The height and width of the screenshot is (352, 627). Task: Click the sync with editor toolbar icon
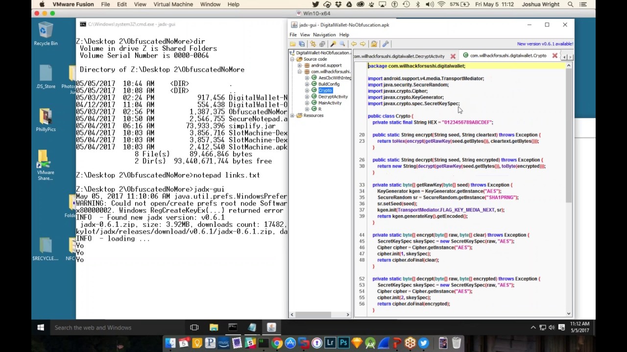coord(313,44)
